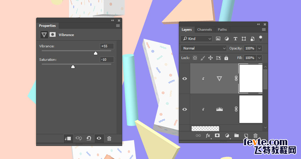Open the Kind filter dropdown
Image resolution: width=301 pixels, height=159 pixels.
pyautogui.click(x=197, y=39)
